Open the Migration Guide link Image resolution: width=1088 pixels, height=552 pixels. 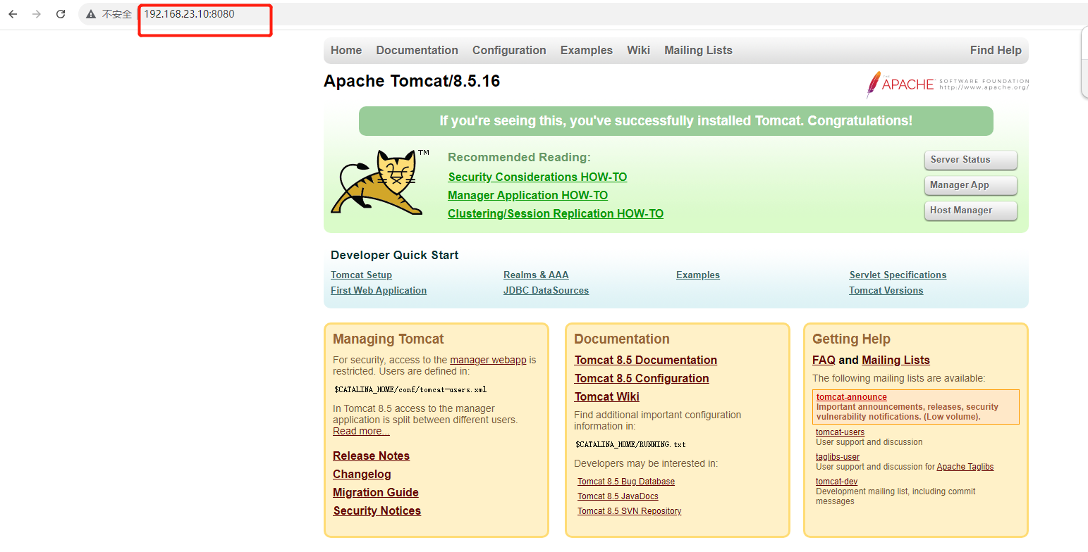[376, 493]
